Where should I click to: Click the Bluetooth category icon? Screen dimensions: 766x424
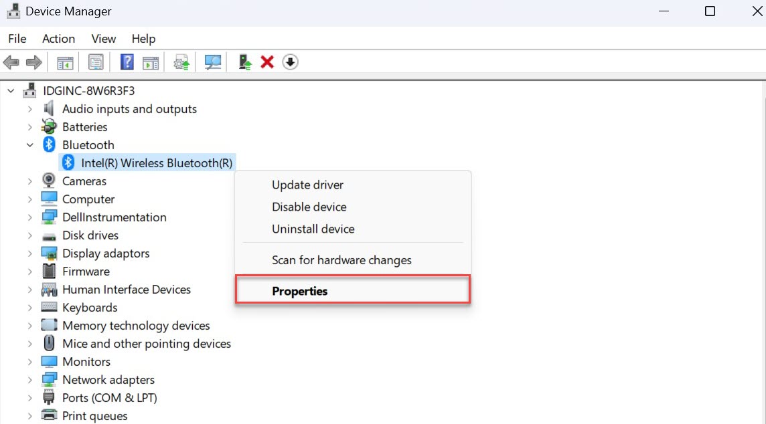[x=49, y=144]
